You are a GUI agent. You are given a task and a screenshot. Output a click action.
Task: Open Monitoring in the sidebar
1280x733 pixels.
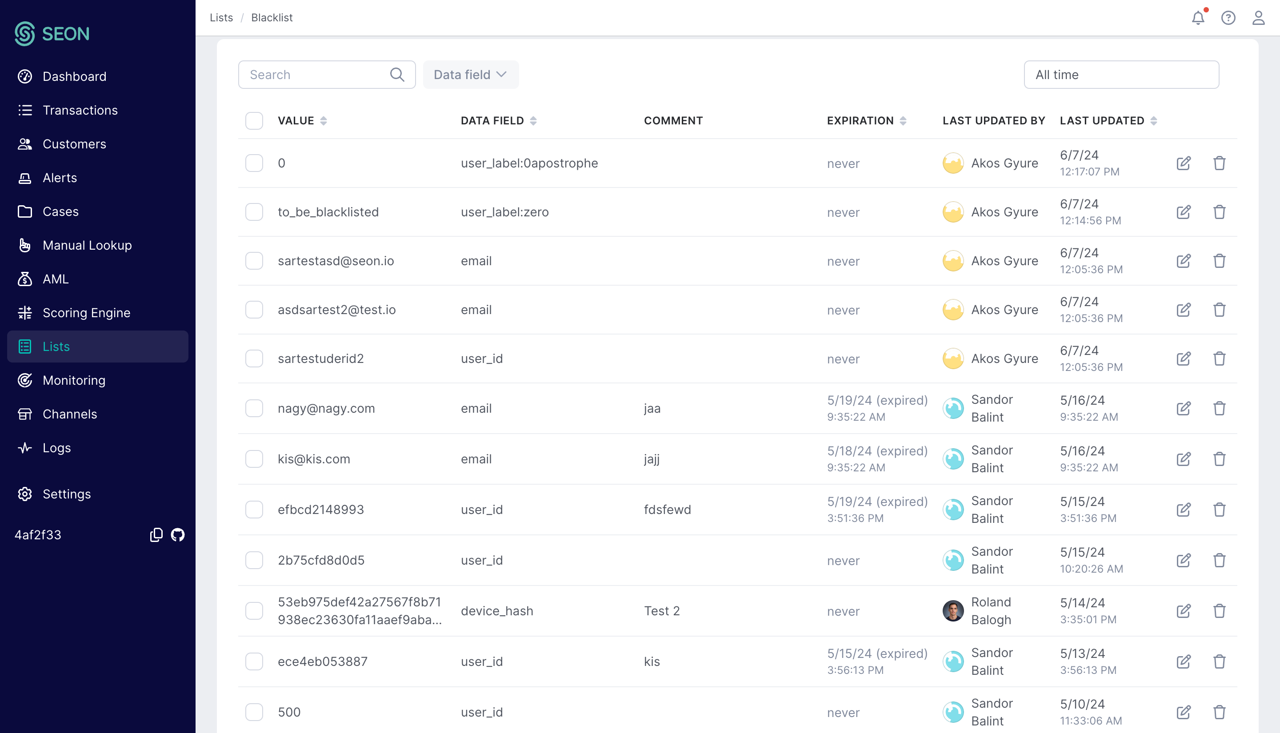[x=98, y=380]
